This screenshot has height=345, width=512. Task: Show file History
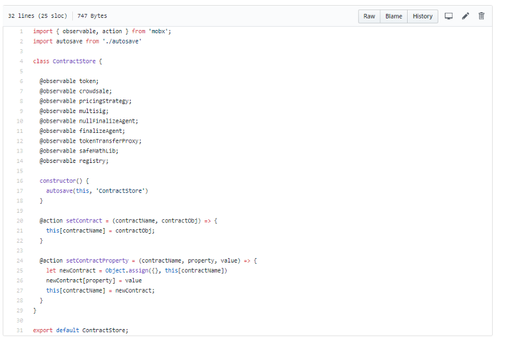pyautogui.click(x=422, y=17)
